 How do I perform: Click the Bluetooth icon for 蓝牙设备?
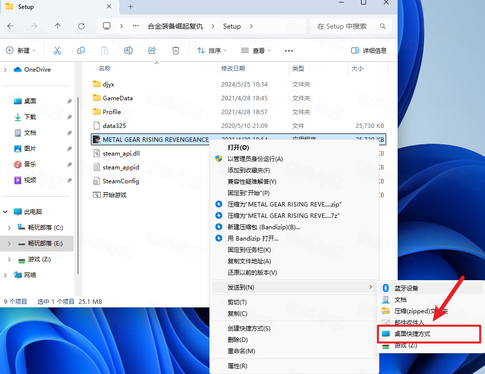tap(386, 289)
